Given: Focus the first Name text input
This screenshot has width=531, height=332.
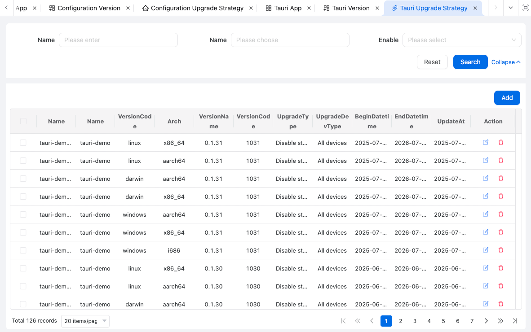Looking at the screenshot, I should pyautogui.click(x=118, y=40).
